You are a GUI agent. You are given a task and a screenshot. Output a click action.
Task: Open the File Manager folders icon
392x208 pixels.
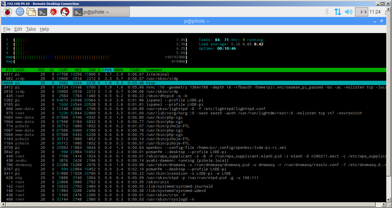31,12
